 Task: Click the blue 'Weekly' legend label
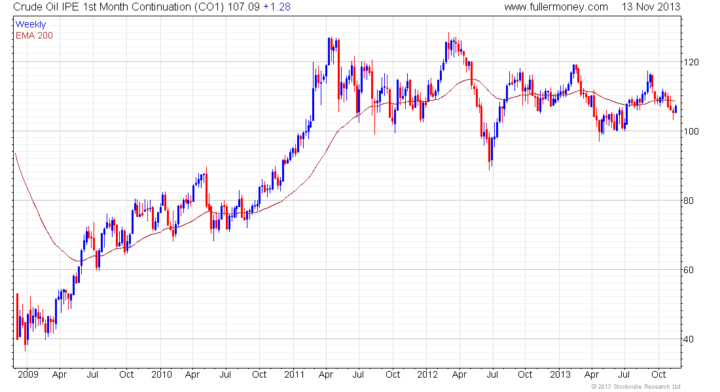click(x=31, y=24)
